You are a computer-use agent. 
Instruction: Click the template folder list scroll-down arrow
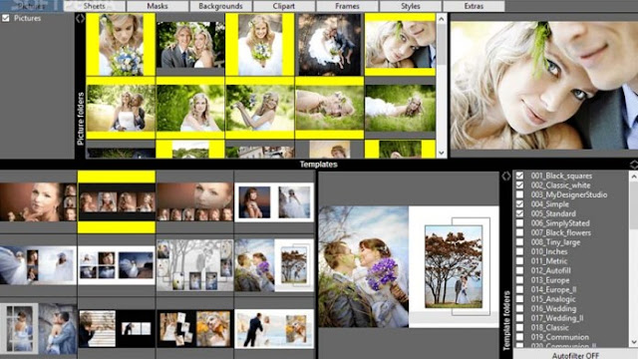coord(634,342)
